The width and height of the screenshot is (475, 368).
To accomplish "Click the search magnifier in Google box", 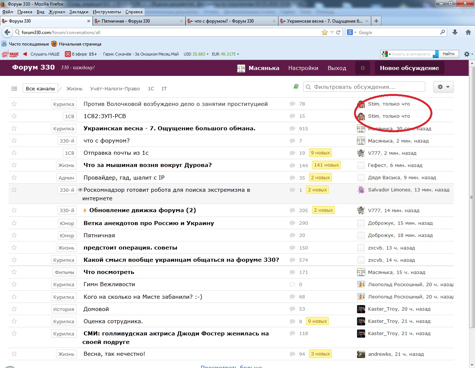I will (442, 32).
